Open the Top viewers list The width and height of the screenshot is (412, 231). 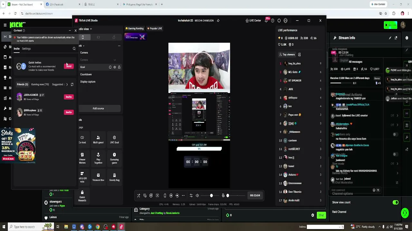coord(287,55)
